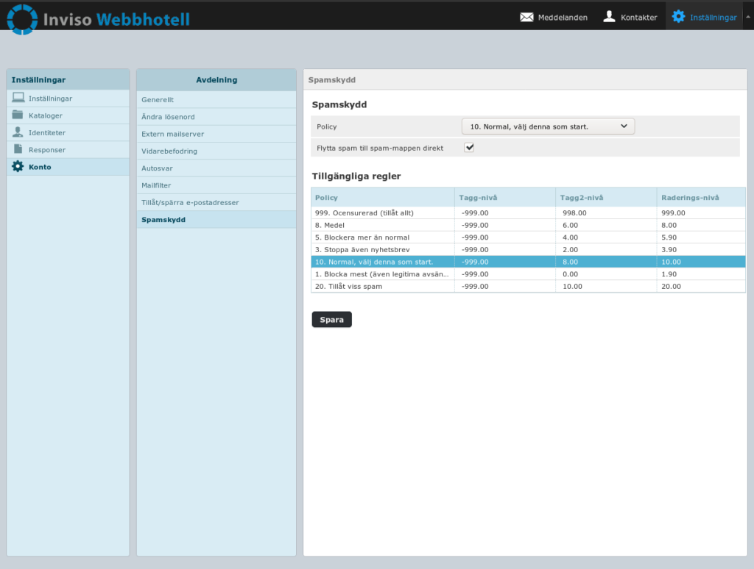Expand the small arrow at top-right corner

pos(748,17)
